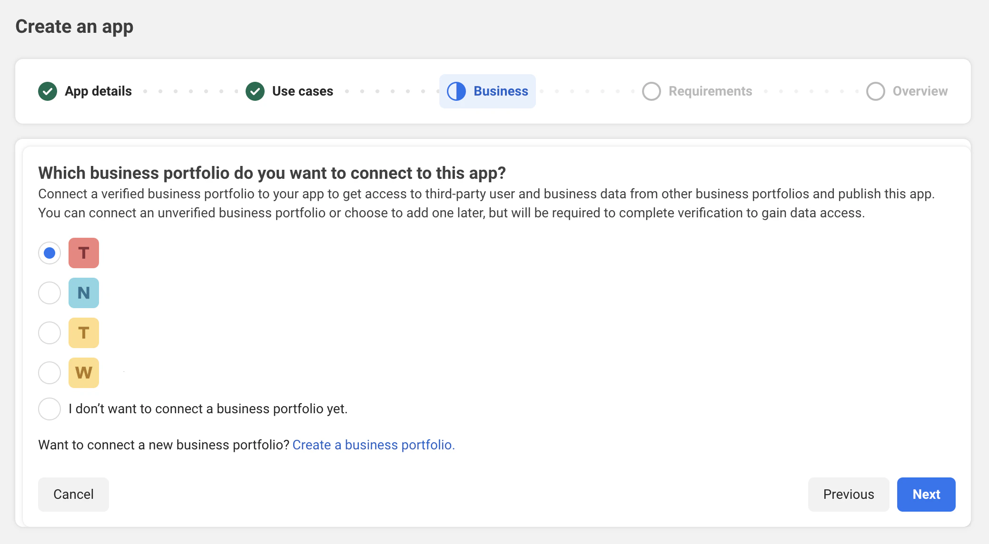
Task: Click the empty circle beside Overview
Action: pos(876,91)
